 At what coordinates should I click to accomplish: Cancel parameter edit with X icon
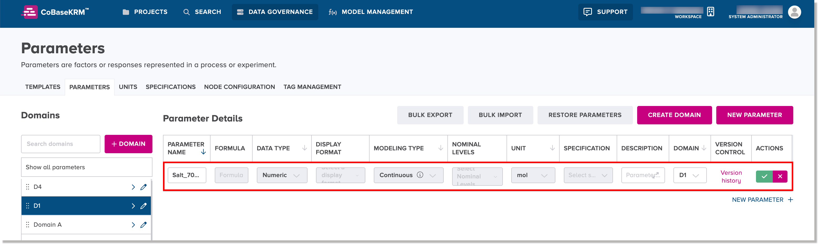click(x=780, y=177)
